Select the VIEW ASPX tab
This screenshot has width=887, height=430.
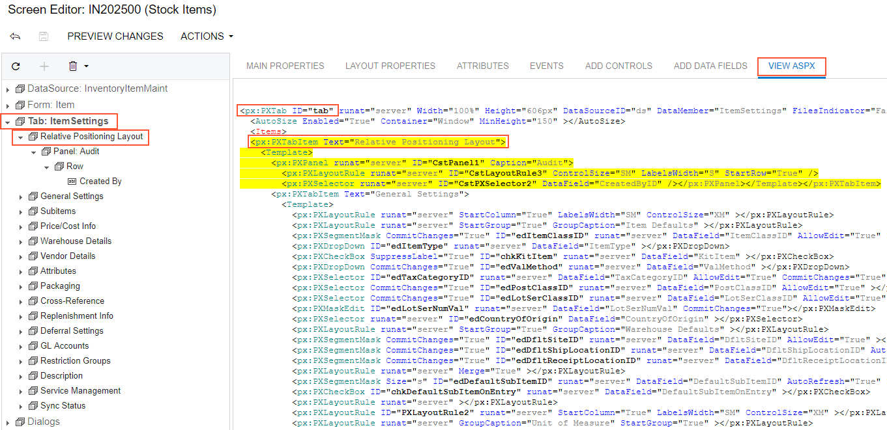click(x=791, y=66)
